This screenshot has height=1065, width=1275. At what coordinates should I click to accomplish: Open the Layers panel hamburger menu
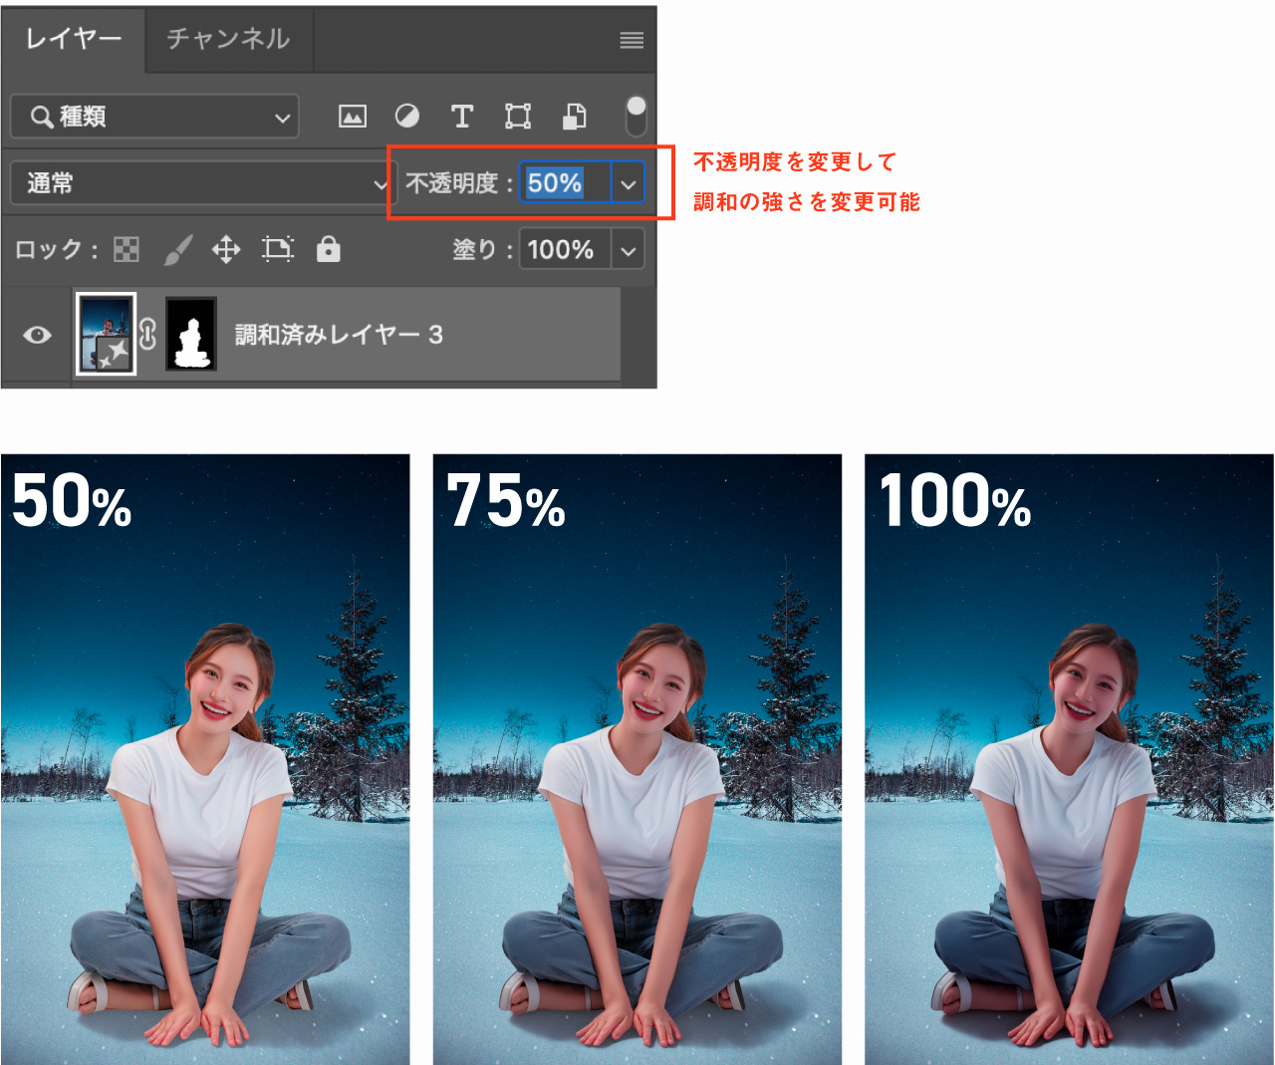tap(632, 40)
